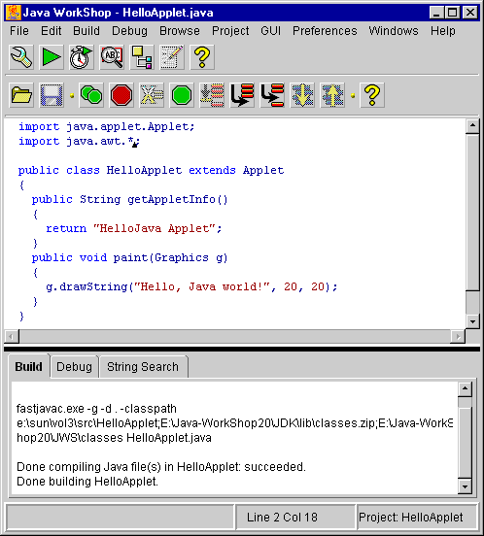The width and height of the screenshot is (484, 536).
Task: Click the open folder file icon
Action: click(x=21, y=95)
